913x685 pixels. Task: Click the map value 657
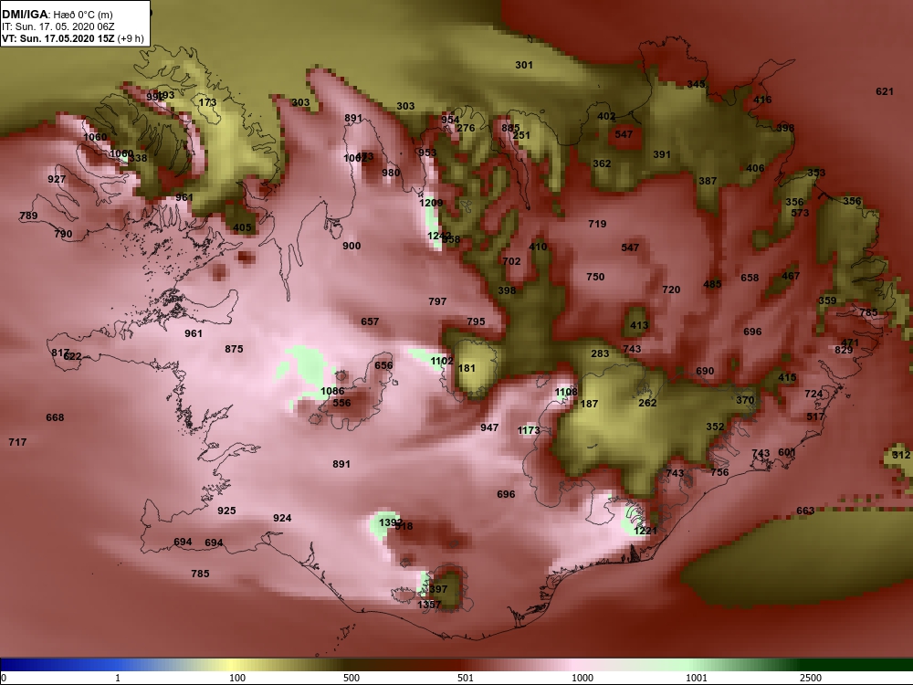tap(370, 321)
